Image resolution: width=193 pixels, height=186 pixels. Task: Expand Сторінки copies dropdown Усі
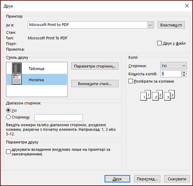(x=174, y=66)
